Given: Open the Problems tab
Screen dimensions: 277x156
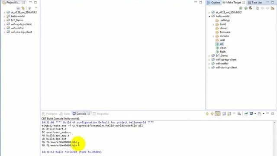Looking at the screenshot, I should (x=49, y=114).
